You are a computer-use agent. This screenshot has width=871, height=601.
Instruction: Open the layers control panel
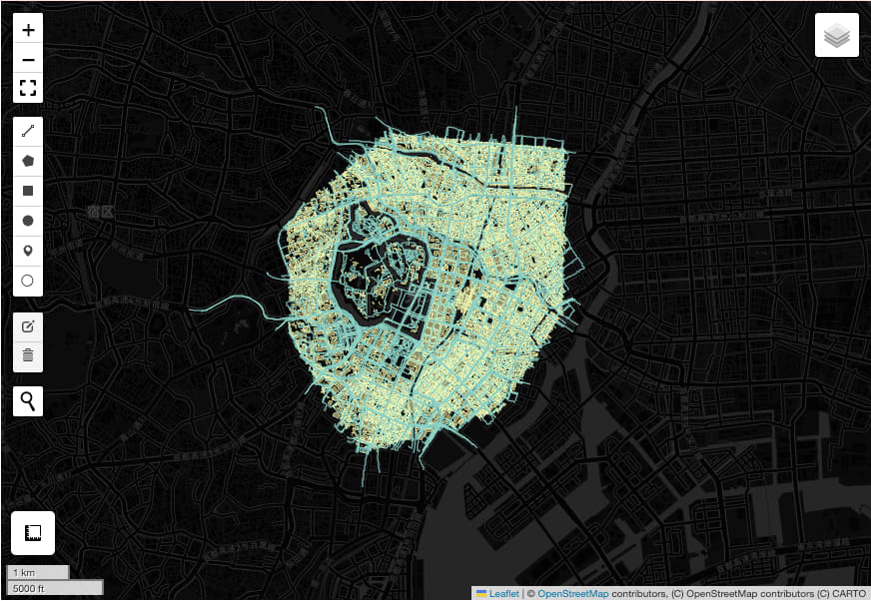[837, 36]
